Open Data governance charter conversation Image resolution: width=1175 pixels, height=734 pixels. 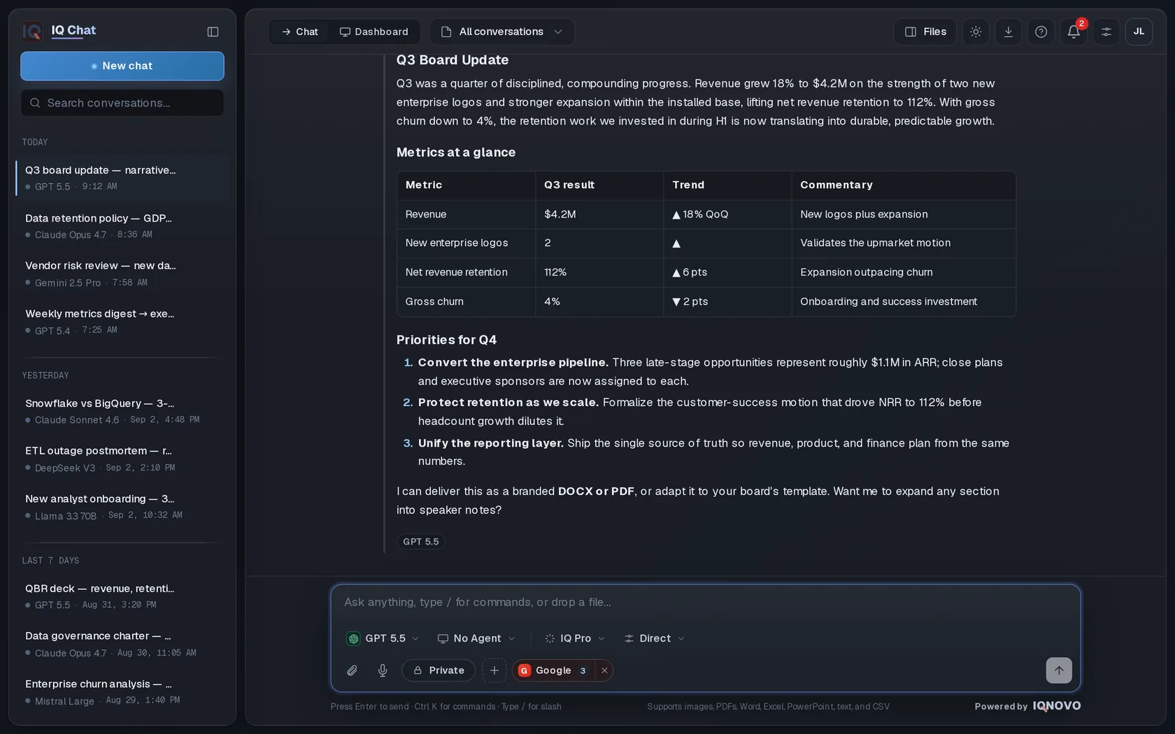[x=122, y=644]
